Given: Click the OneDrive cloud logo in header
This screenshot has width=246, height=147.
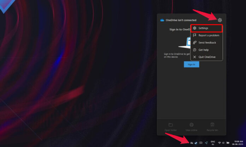Looking at the screenshot, I should 162,20.
